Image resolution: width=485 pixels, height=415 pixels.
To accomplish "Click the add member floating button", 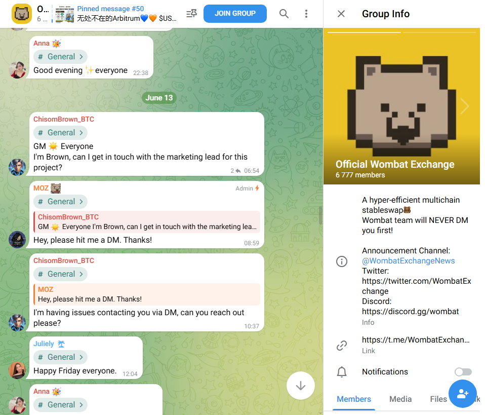I will pos(463,394).
